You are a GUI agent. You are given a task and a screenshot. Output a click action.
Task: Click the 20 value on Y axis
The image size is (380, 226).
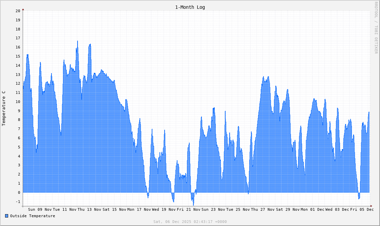18,11
